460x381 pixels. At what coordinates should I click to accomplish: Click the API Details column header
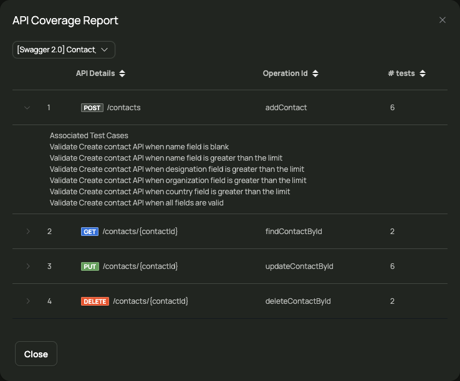[x=95, y=73]
